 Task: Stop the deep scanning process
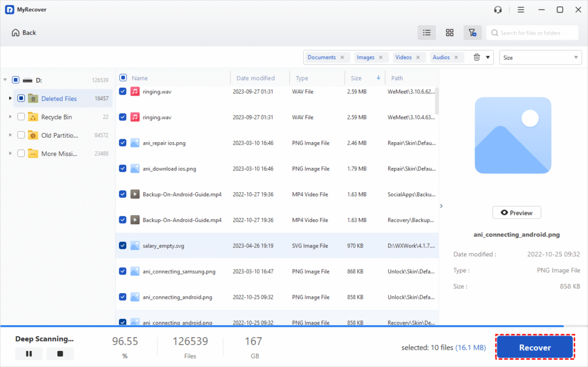click(x=60, y=353)
